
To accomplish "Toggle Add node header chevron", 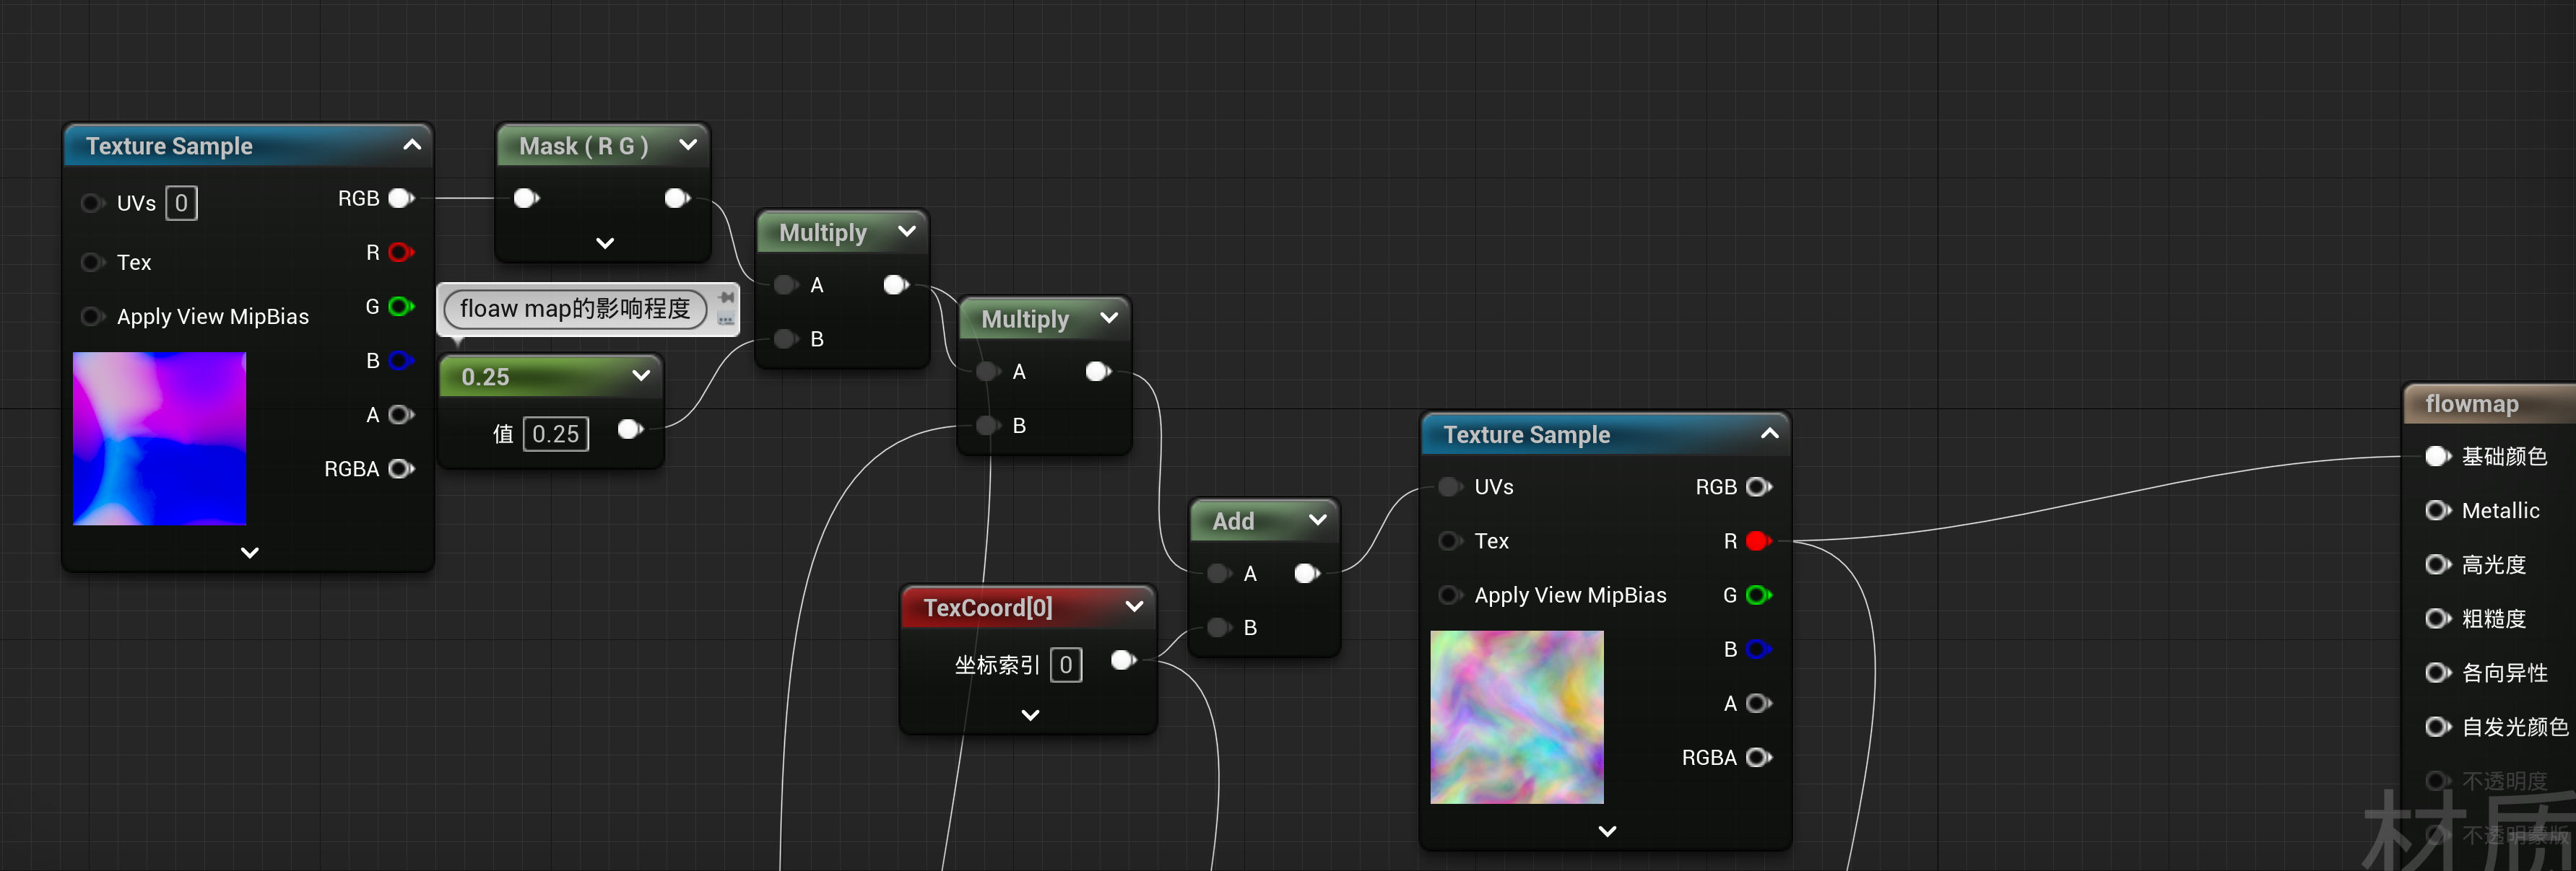I will pos(1318,520).
